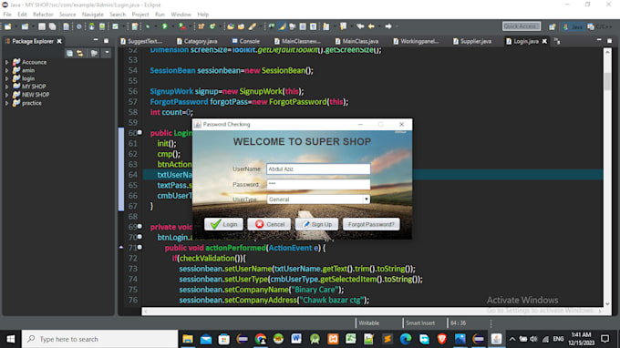Click Last Edit Location arrow icon
The image size is (620, 348).
pyautogui.click(x=360, y=26)
